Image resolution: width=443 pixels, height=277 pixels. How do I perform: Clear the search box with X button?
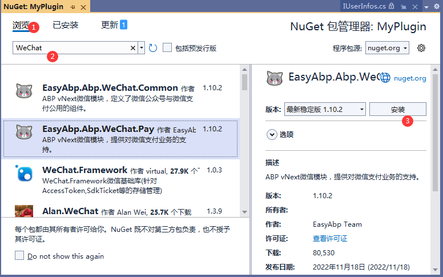[x=133, y=48]
